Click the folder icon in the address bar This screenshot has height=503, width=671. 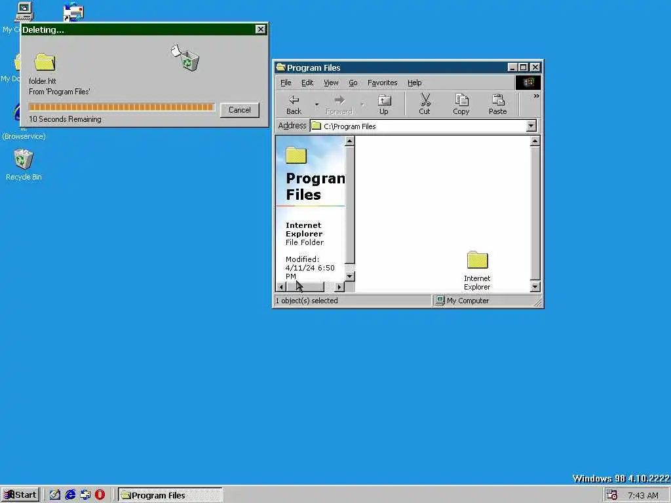tap(316, 126)
